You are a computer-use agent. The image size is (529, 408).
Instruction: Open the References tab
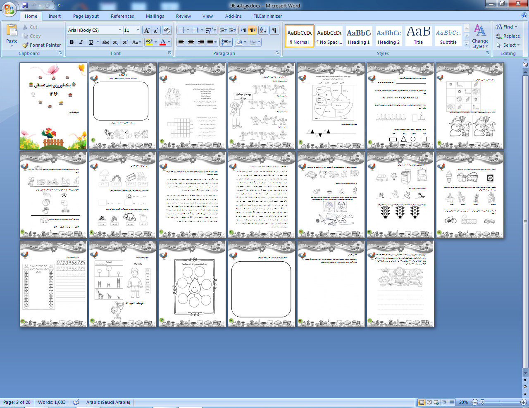(122, 16)
